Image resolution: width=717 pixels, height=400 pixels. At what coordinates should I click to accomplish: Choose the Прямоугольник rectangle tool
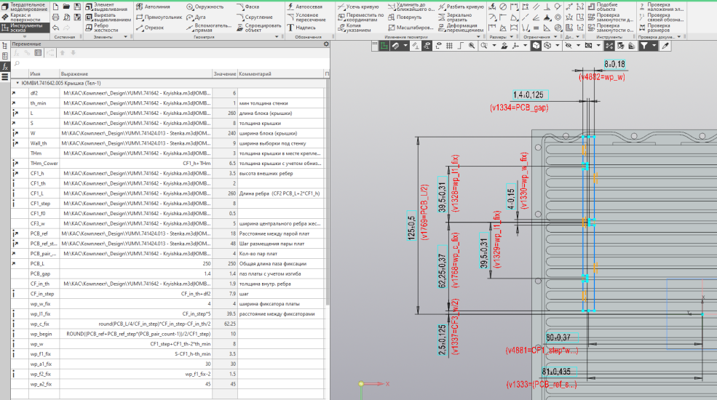pyautogui.click(x=159, y=16)
